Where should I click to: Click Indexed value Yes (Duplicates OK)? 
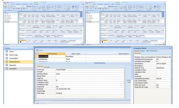pyautogui.click(x=90, y=89)
